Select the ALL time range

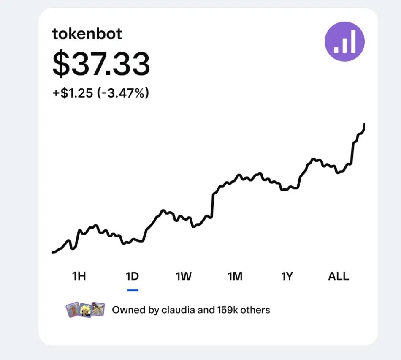coord(339,277)
